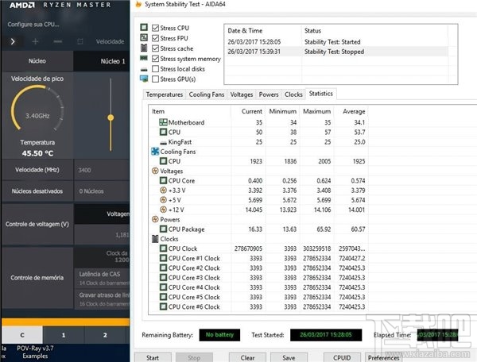Uncheck the Stress FPU checkbox
This screenshot has width=477, height=362.
point(156,38)
